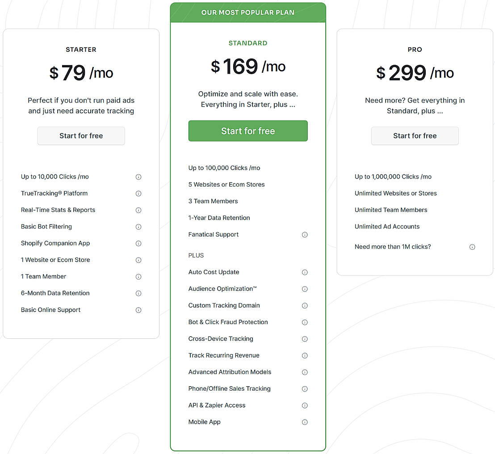
Task: Click Unlimited Team Members text
Action: pyautogui.click(x=391, y=210)
